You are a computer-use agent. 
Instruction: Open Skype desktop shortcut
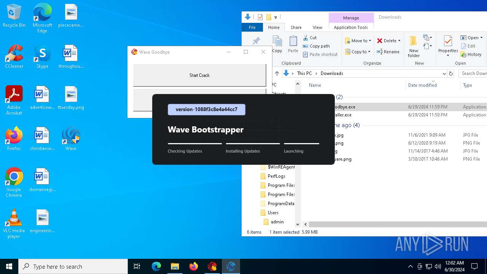point(42,57)
